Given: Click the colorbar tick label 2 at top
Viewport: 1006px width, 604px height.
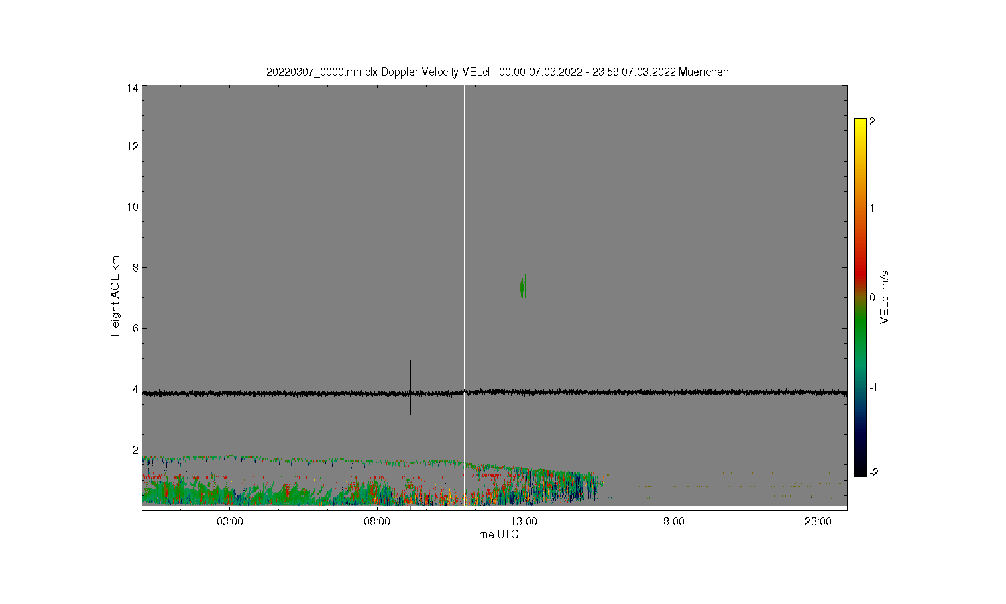Looking at the screenshot, I should [872, 122].
